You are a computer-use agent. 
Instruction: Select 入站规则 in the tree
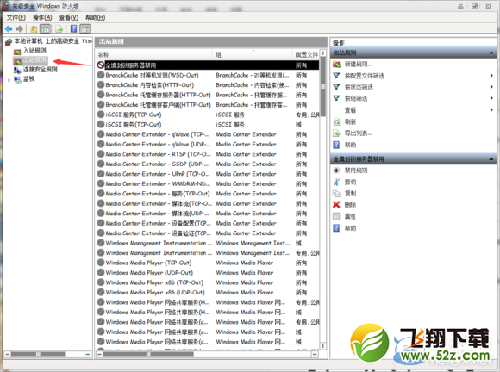pyautogui.click(x=34, y=50)
